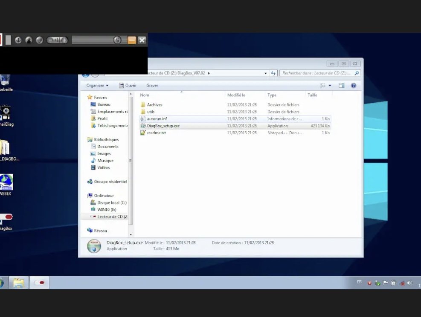The height and width of the screenshot is (317, 421).
Task: Click the zoom plus button in remote toolbar
Action: [x=64, y=40]
